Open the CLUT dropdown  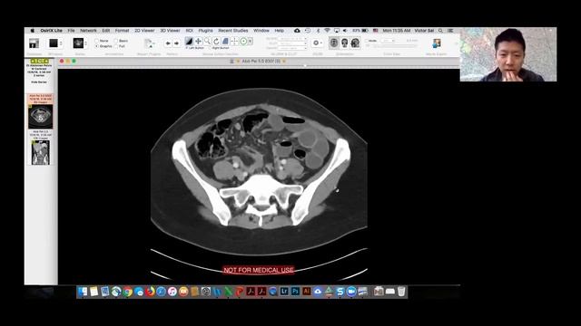point(292,43)
